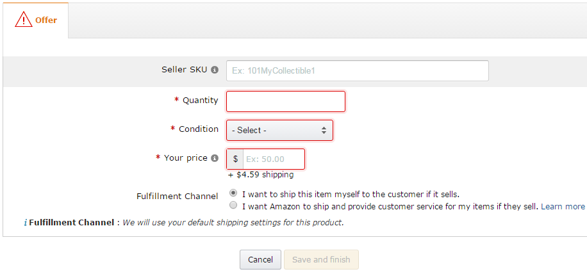The width and height of the screenshot is (587, 274).
Task: Focus the Seller SKU text field
Action: pos(357,70)
